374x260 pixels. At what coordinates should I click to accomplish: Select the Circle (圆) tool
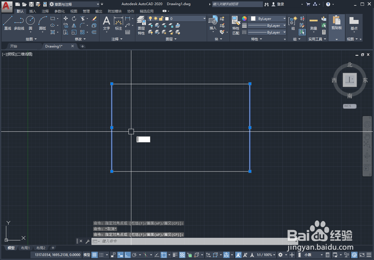[x=30, y=23]
